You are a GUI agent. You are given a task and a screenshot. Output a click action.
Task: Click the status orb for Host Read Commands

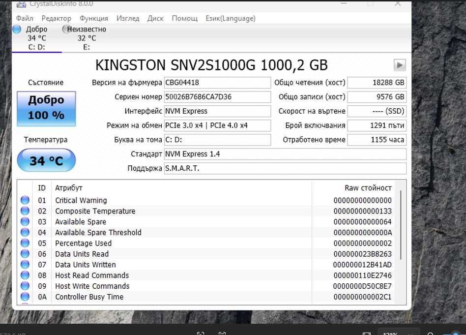[x=25, y=275]
